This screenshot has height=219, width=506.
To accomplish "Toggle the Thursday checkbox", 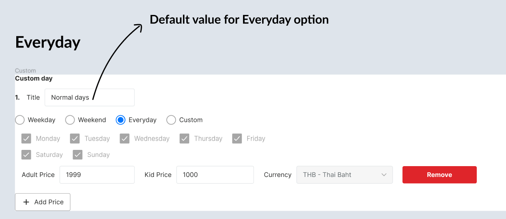I will coord(185,139).
